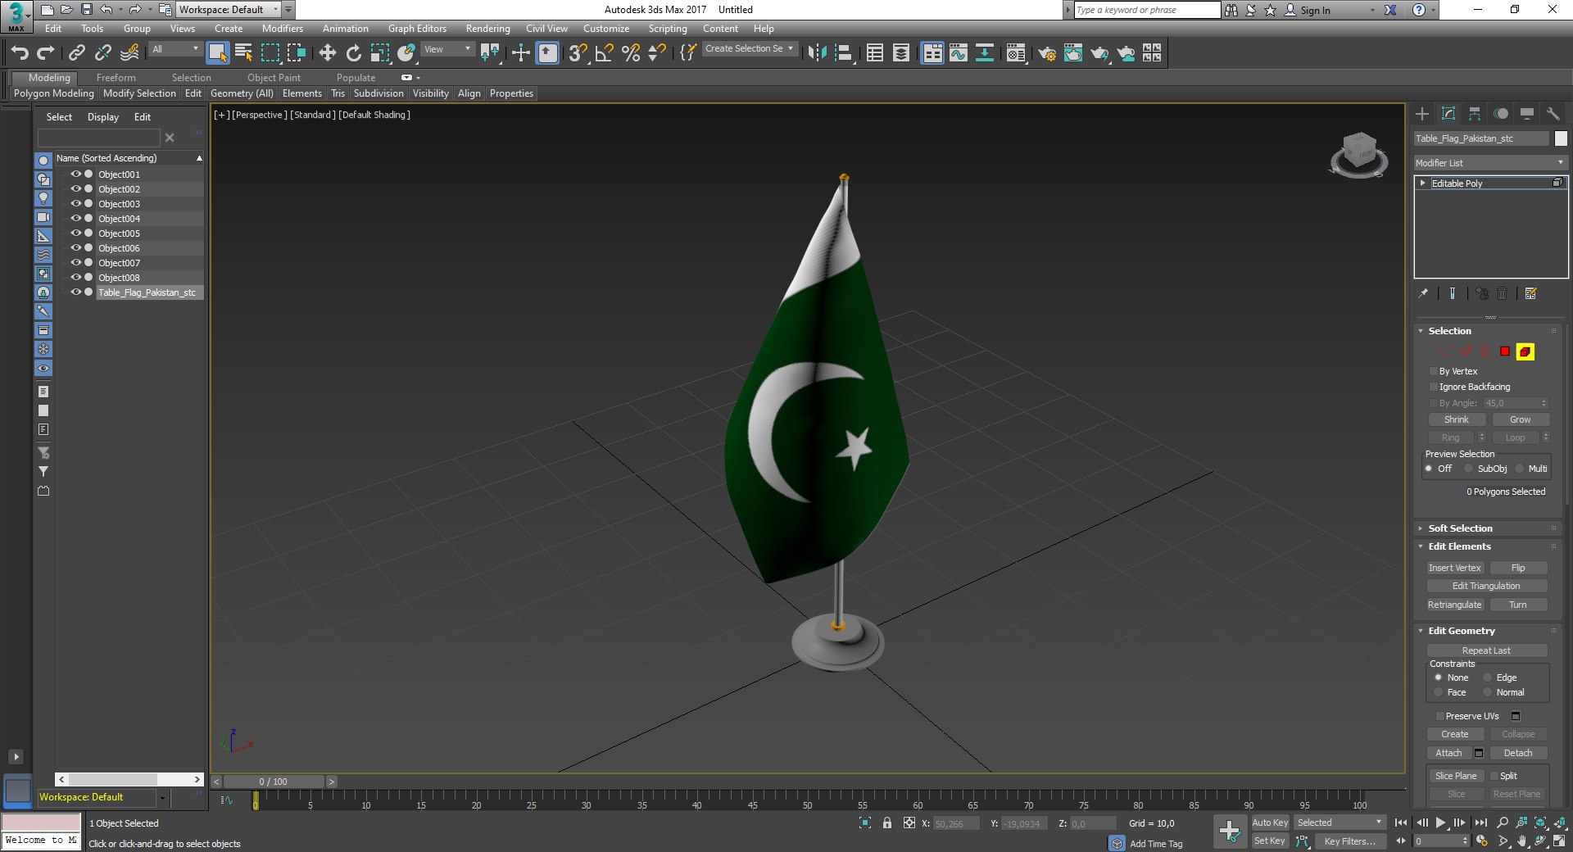This screenshot has height=852, width=1573.
Task: Click the Play Animation button
Action: pos(1440,823)
